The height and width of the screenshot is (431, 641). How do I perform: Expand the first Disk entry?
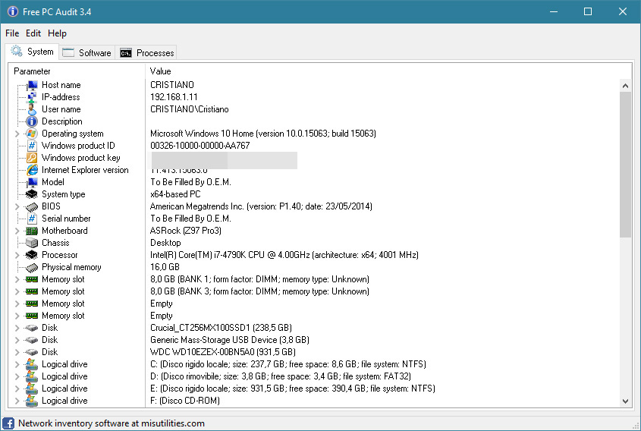pos(17,328)
